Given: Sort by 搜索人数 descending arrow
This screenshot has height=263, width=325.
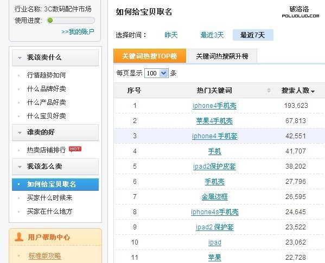Looking at the screenshot, I should (313, 91).
